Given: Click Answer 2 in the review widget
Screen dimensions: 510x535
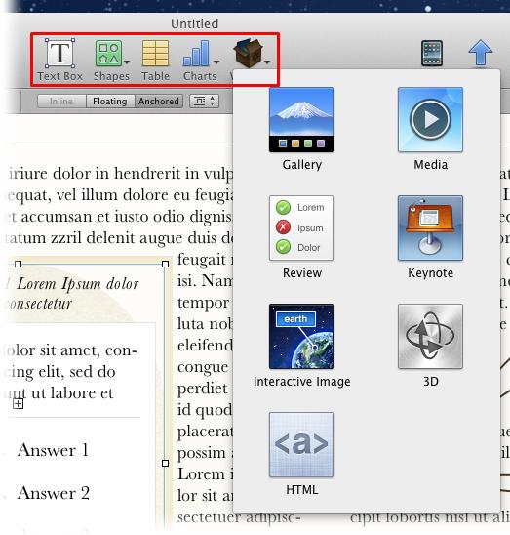Looking at the screenshot, I should (54, 493).
